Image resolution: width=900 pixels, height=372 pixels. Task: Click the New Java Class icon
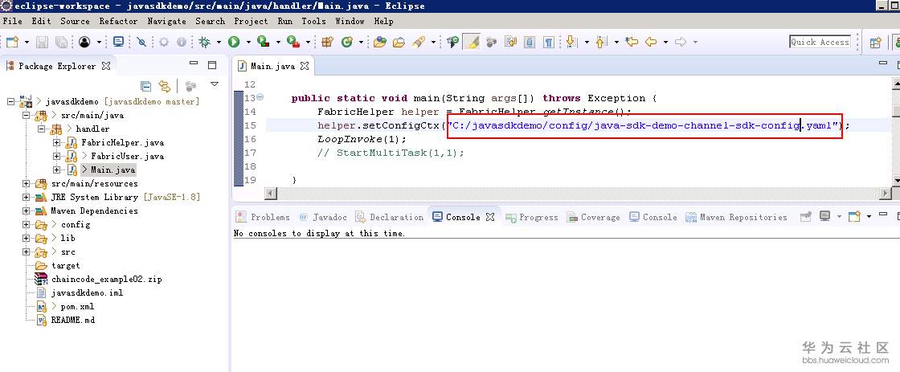click(x=346, y=42)
